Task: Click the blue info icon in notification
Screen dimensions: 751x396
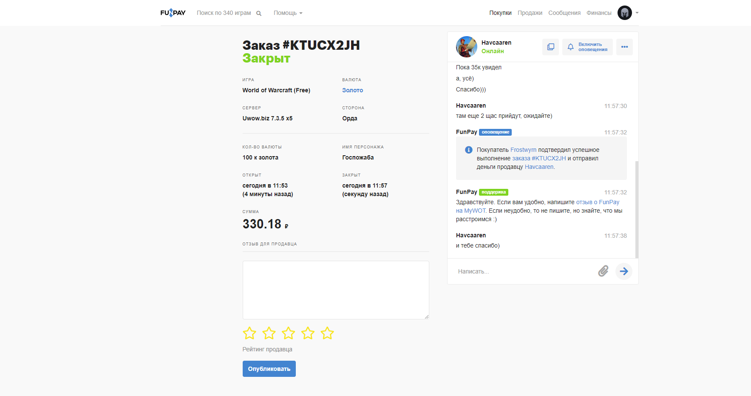Action: pos(468,150)
